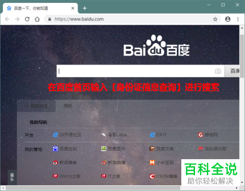The width and height of the screenshot is (245, 191).
Task: Click vertical scrollbar down arrow
Action: tap(242, 183)
